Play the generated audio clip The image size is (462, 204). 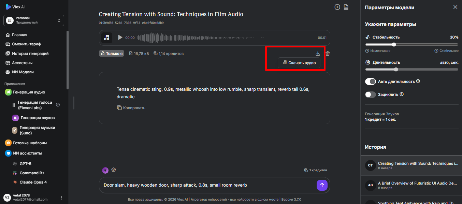pos(120,38)
